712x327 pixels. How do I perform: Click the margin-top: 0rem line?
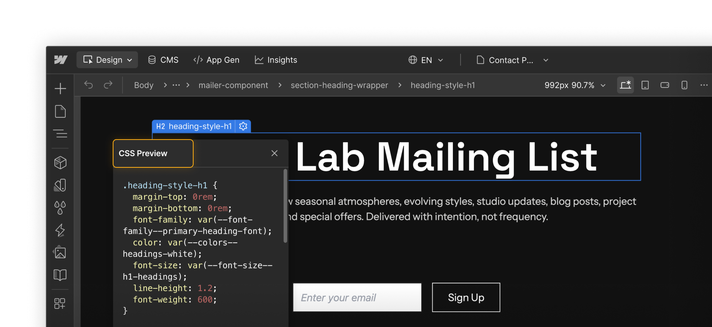tap(175, 197)
